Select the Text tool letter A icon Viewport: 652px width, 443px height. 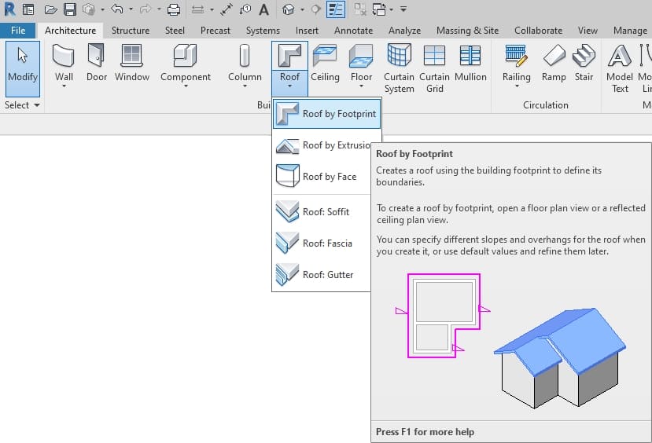point(264,9)
